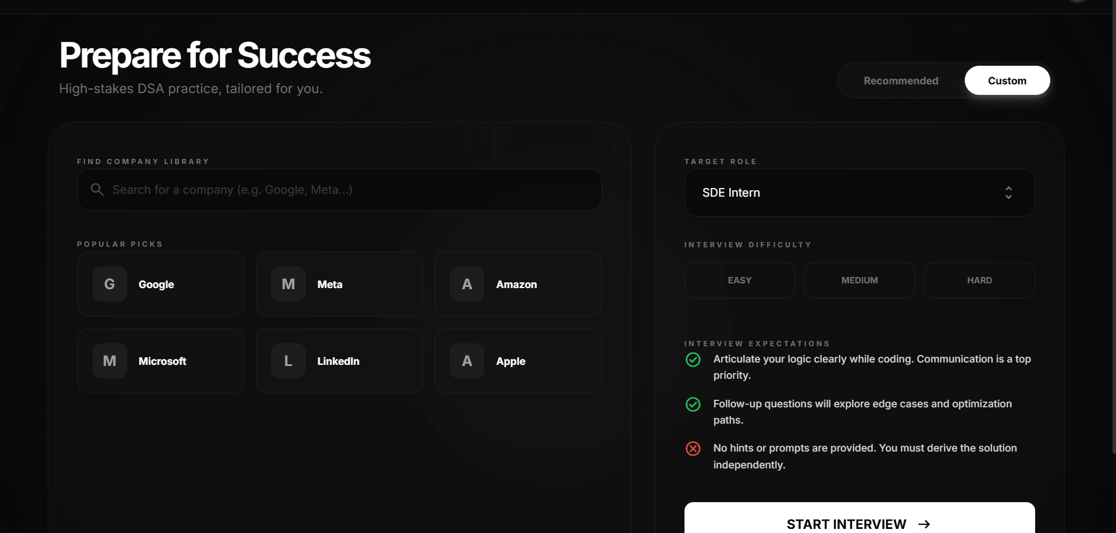Click the Amazon logo icon

click(466, 284)
